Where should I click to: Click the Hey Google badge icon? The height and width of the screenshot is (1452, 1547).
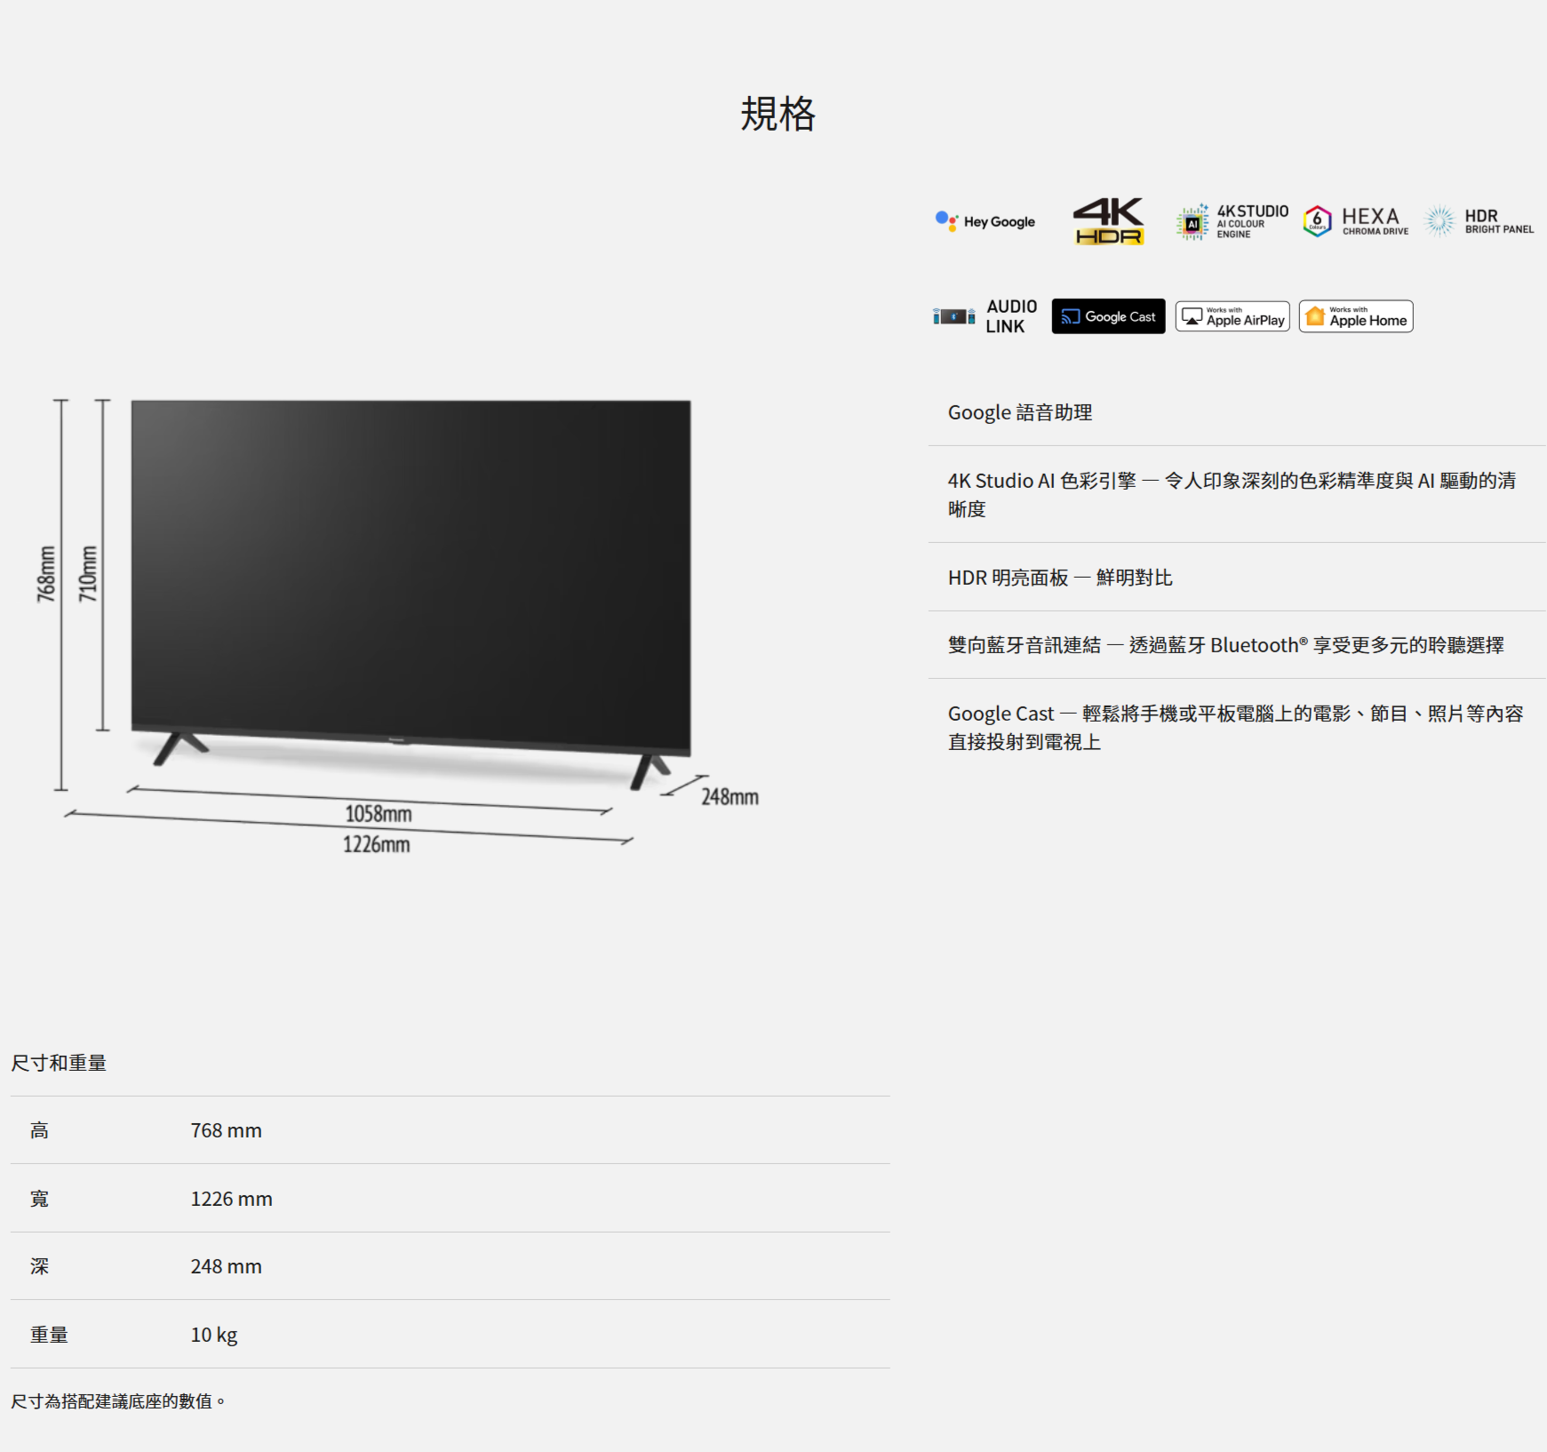pyautogui.click(x=985, y=221)
